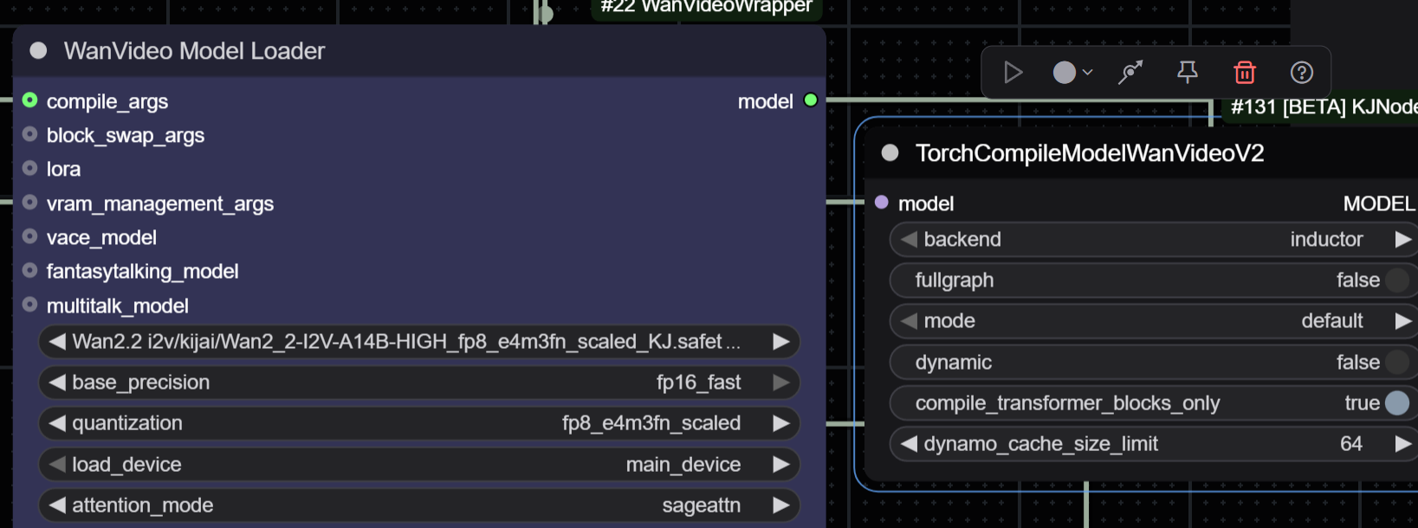Next base_precision value arrow

(x=780, y=383)
